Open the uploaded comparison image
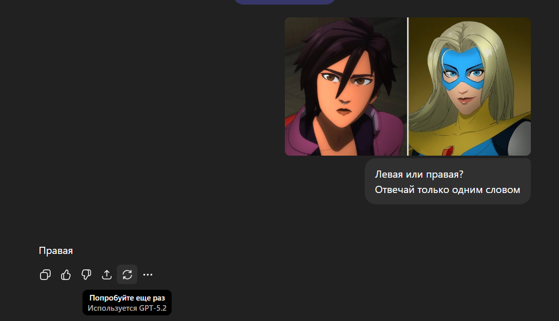This screenshot has width=559, height=321. [x=408, y=87]
